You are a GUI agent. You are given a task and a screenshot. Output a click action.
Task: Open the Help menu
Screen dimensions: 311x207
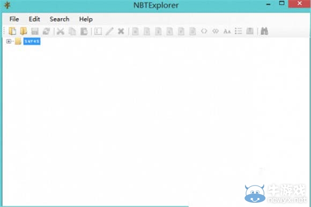(86, 19)
